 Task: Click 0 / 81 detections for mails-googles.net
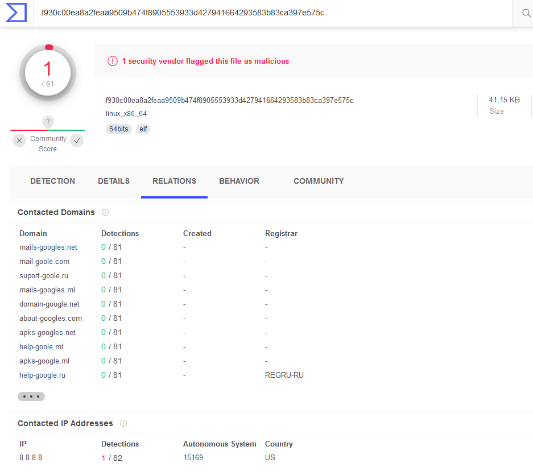(x=111, y=247)
